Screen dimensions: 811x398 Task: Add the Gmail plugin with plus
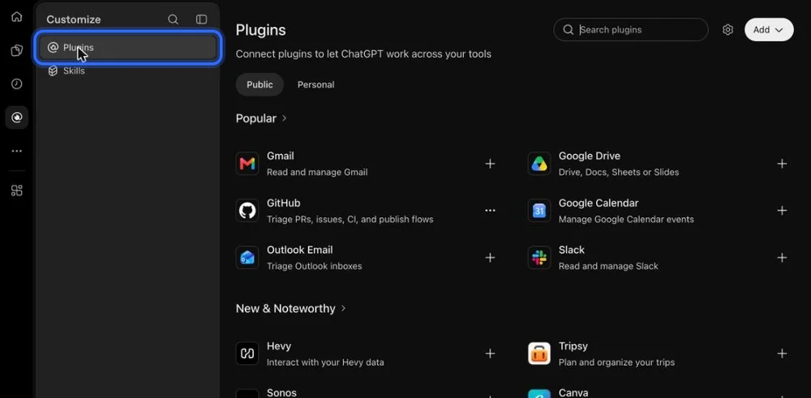click(491, 164)
